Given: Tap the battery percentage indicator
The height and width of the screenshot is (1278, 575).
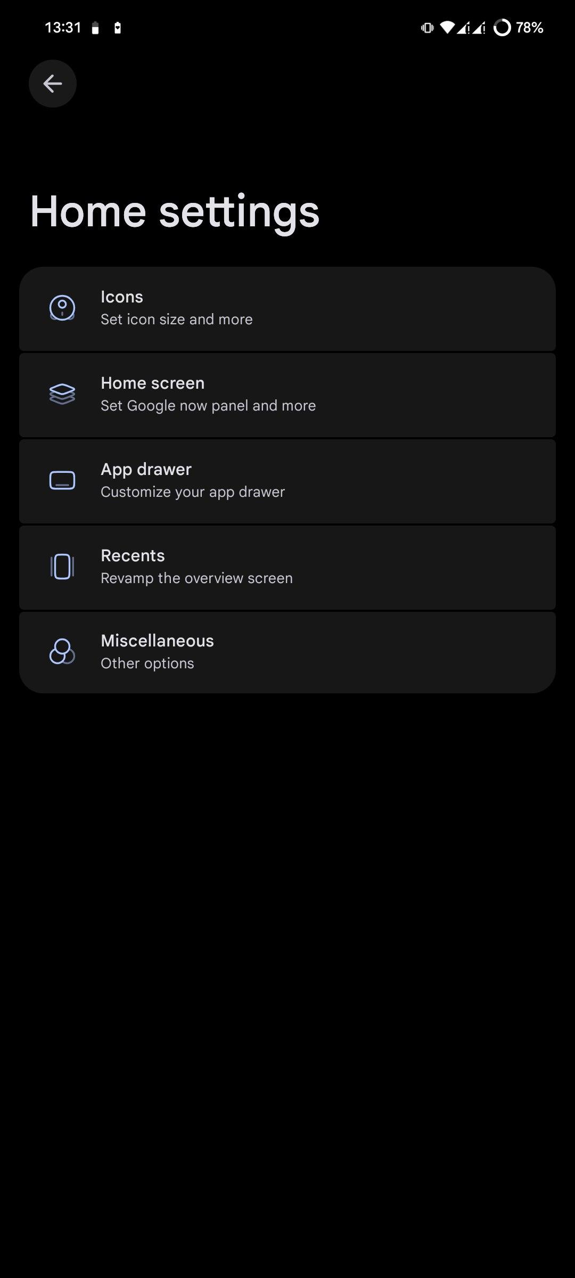Looking at the screenshot, I should pos(530,27).
